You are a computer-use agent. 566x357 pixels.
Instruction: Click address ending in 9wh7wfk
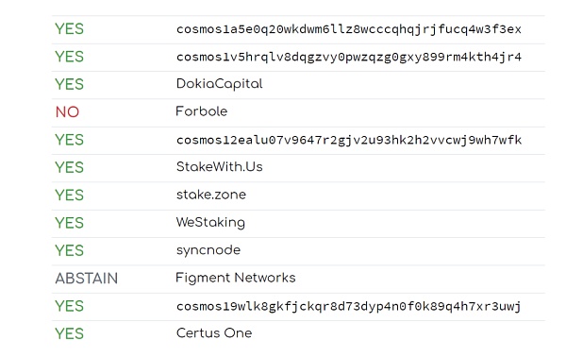(349, 140)
